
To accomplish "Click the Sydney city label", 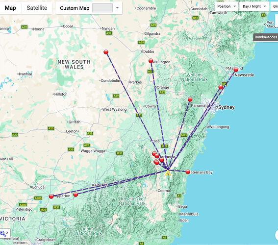I will click(x=227, y=107).
